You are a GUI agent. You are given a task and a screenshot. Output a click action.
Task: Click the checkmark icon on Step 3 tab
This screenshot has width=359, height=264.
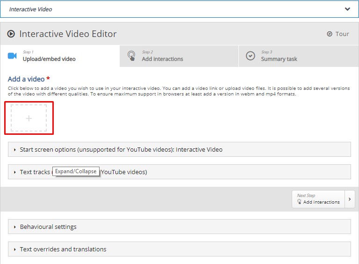click(251, 56)
